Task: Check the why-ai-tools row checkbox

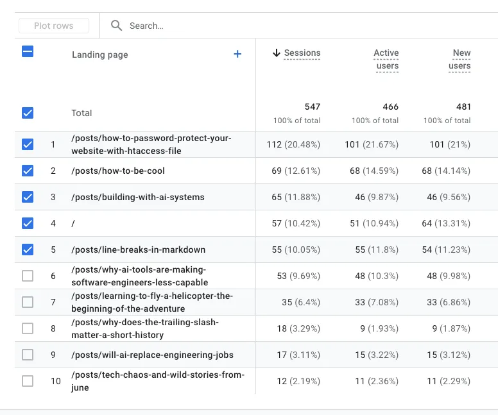Action: pos(28,276)
